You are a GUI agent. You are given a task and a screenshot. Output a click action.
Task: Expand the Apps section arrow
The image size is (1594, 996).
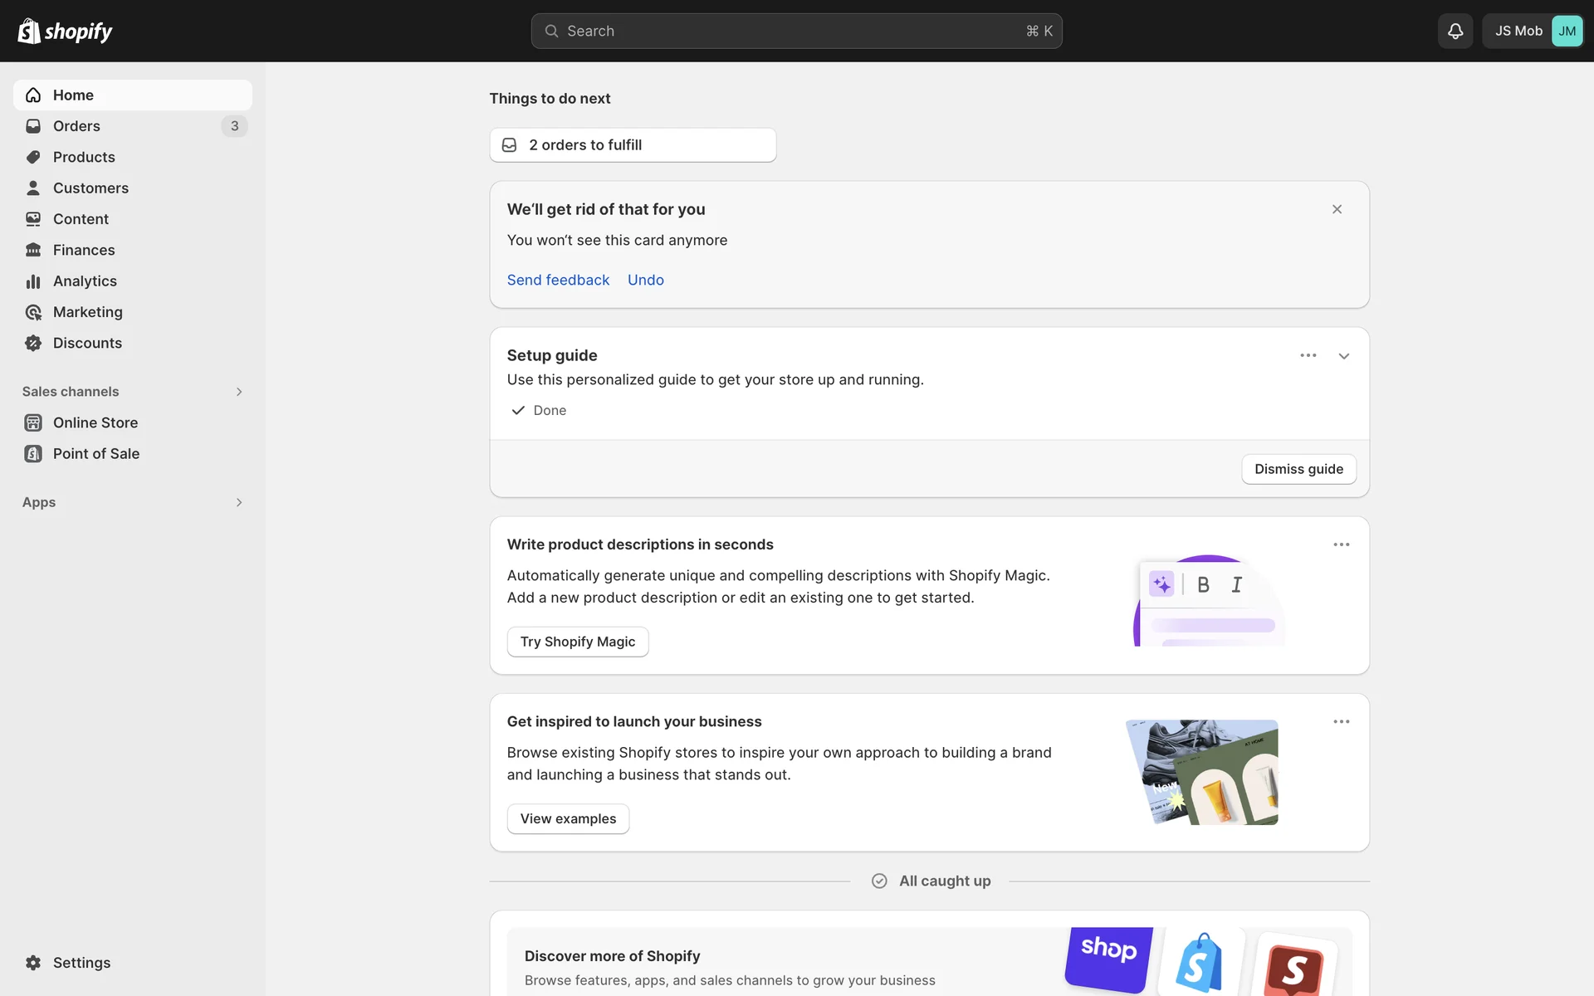(239, 502)
